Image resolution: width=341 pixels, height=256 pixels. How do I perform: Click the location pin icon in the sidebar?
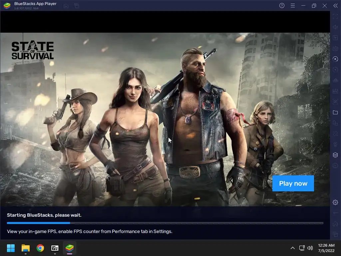click(335, 144)
